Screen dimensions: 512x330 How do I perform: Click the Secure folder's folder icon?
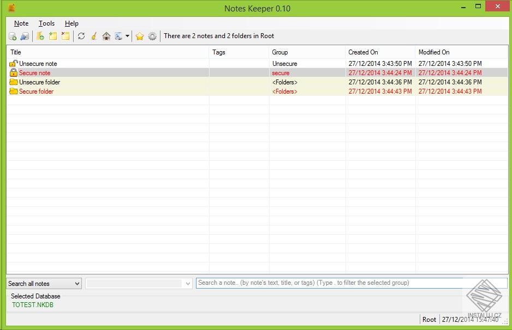point(14,91)
